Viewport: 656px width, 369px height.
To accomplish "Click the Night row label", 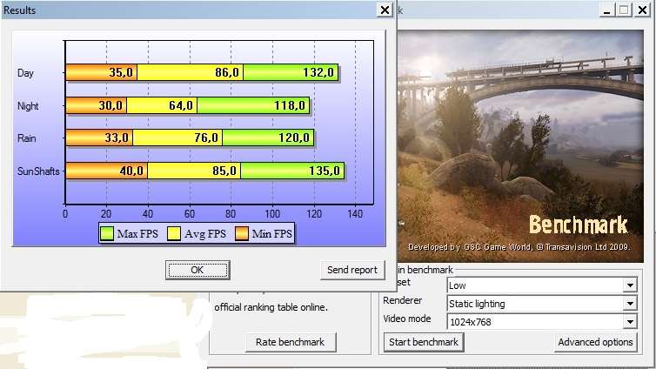I will point(28,106).
